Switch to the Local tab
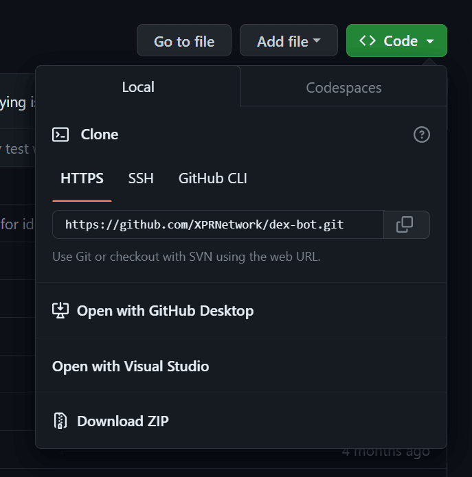 click(x=138, y=86)
